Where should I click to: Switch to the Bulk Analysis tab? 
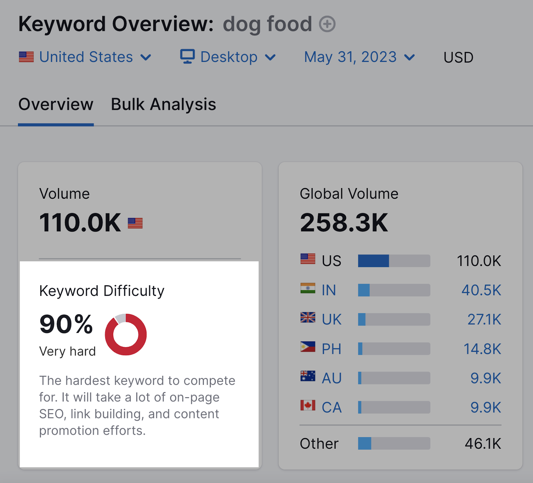click(163, 105)
